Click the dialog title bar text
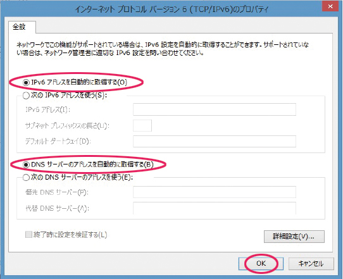 coord(171,9)
